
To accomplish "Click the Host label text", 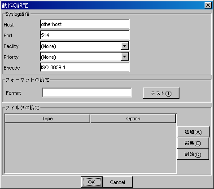I will (9, 25).
